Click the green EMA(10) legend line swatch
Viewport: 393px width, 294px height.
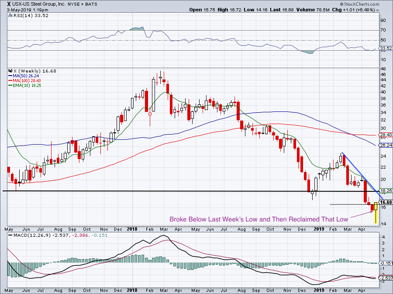tap(10, 86)
